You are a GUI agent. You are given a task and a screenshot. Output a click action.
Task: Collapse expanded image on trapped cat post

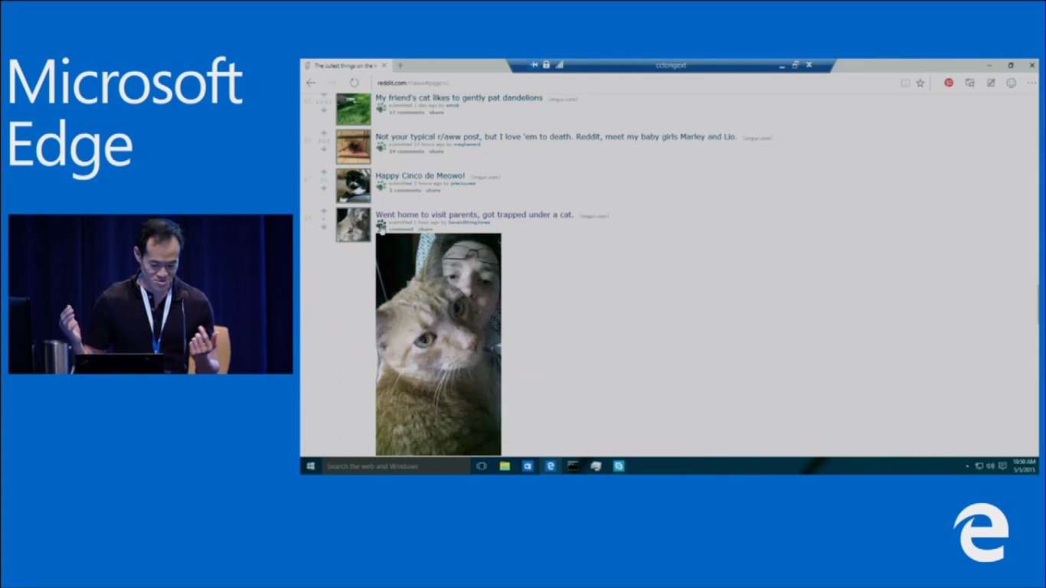381,226
